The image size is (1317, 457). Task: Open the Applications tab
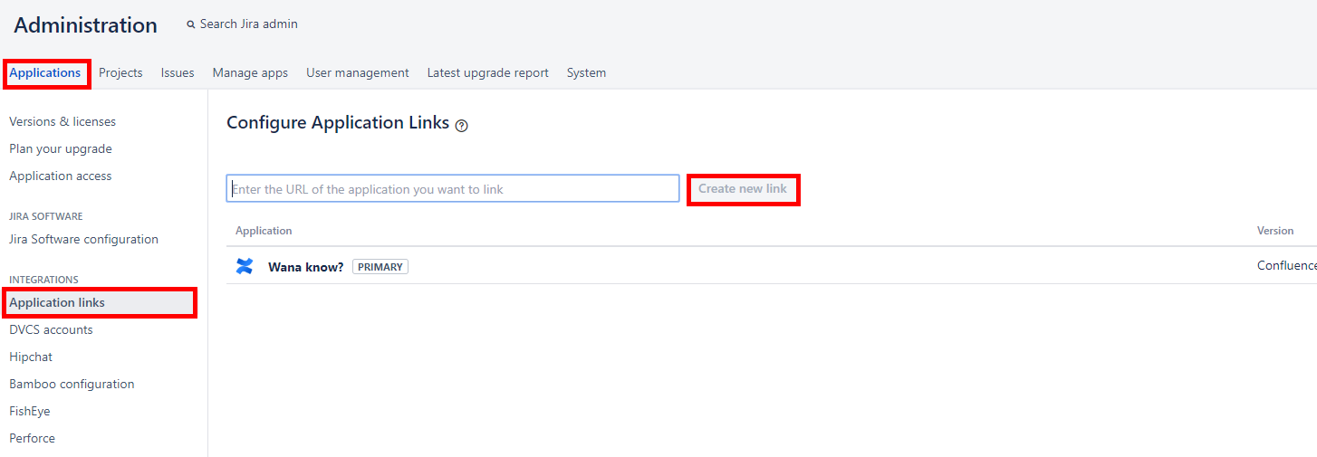45,72
